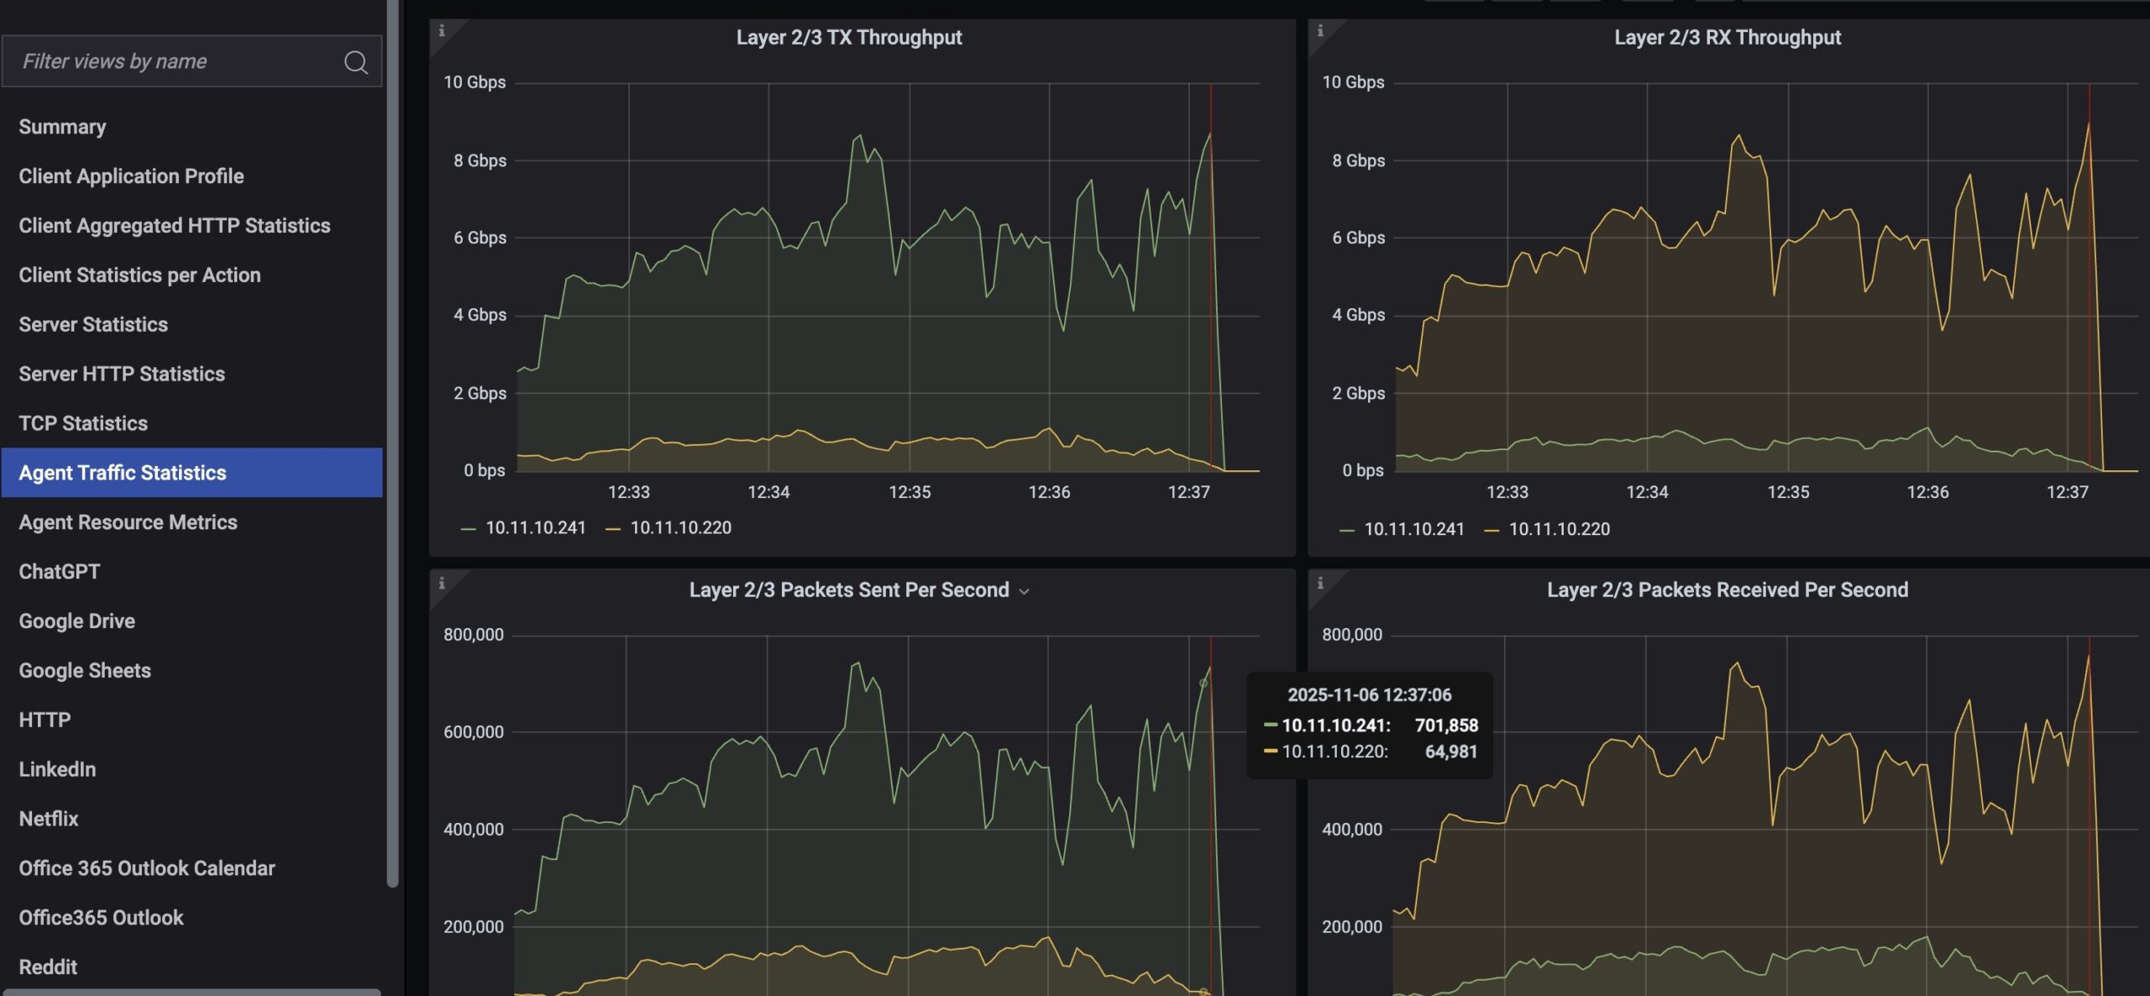Open Layer 2/3 RX Throughput panel title menu

(1727, 38)
